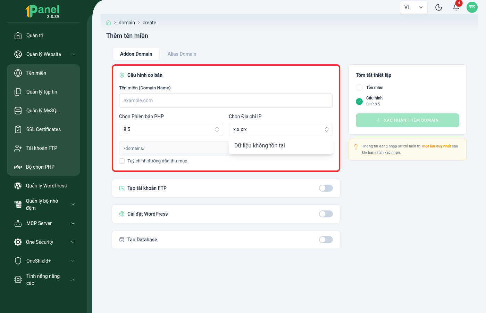Click the MCP Server robot icon
486x313 pixels.
click(x=18, y=223)
